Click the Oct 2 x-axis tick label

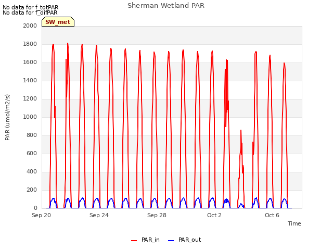pos(214,215)
